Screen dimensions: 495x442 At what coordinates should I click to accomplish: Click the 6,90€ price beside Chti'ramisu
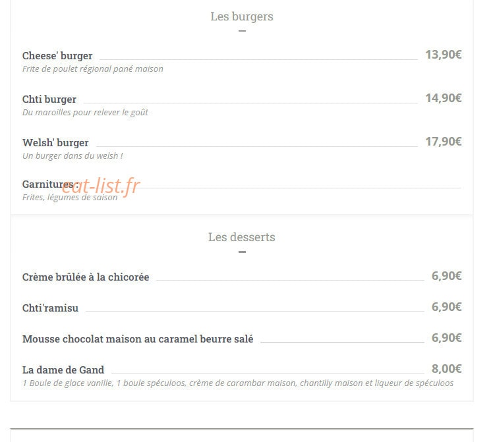(x=446, y=307)
